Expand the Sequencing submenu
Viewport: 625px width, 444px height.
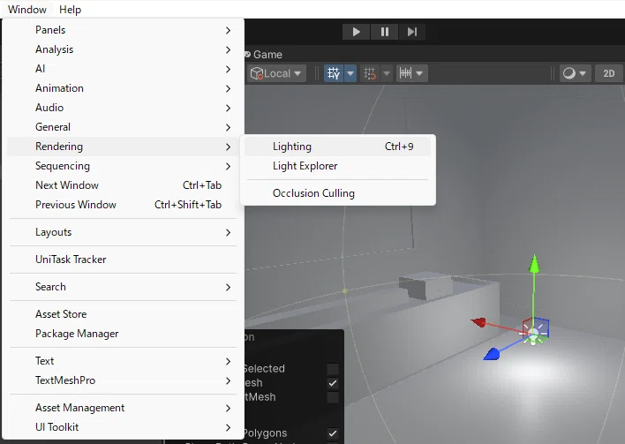click(x=123, y=166)
